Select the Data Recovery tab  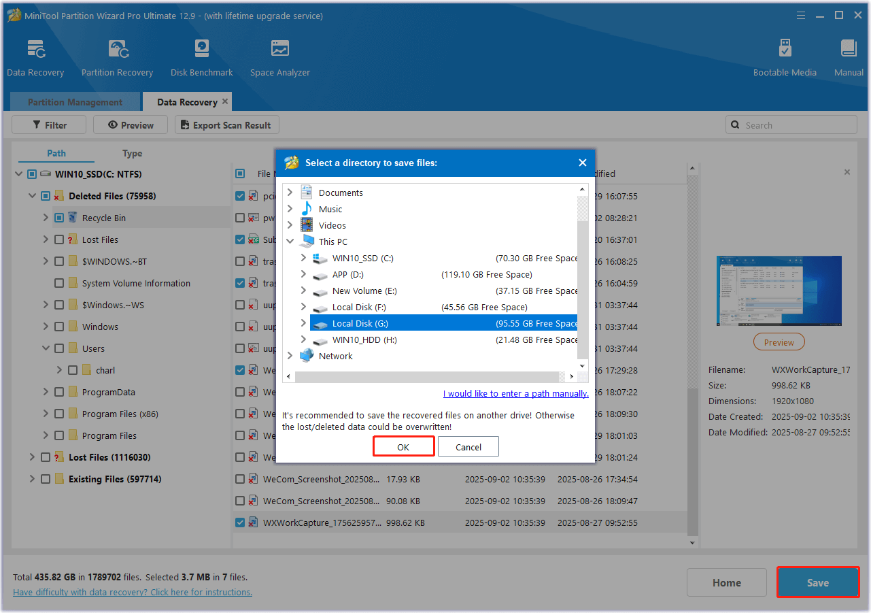187,102
